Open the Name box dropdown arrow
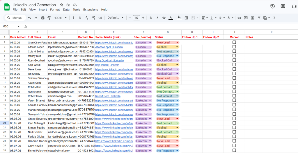 [x=18, y=27]
